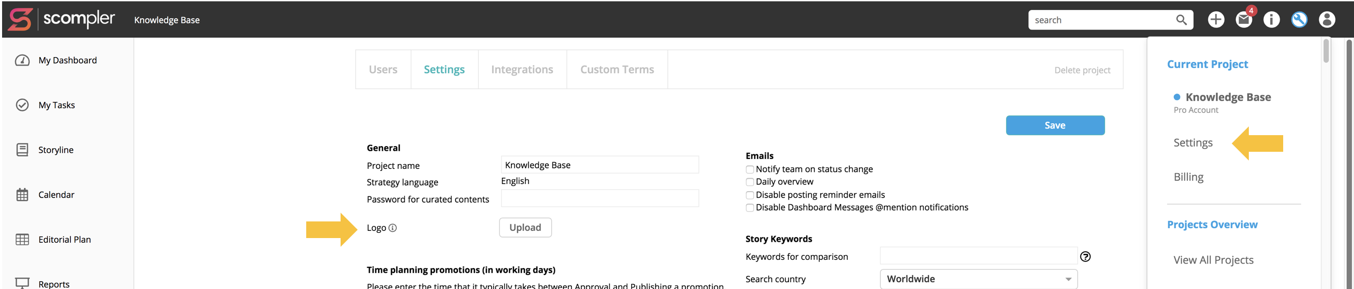
Task: Open the Custom Terms tab
Action: 617,70
